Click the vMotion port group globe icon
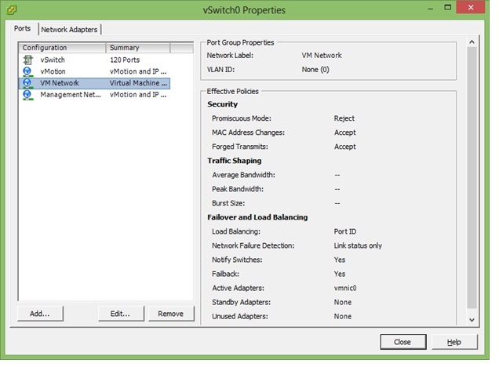Image resolution: width=499 pixels, height=367 pixels. [27, 71]
